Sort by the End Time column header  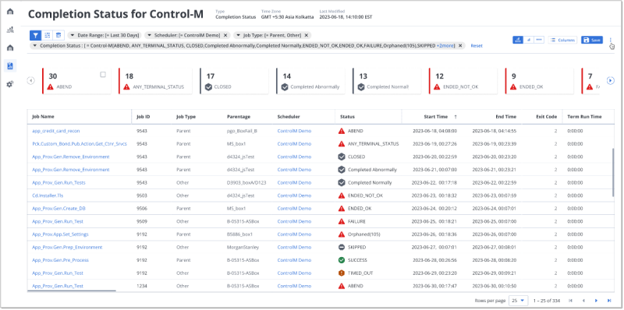point(505,117)
